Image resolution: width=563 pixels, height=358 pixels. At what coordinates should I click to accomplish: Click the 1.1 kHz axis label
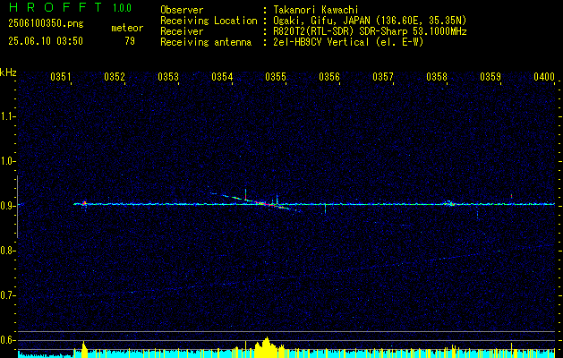[x=7, y=116]
